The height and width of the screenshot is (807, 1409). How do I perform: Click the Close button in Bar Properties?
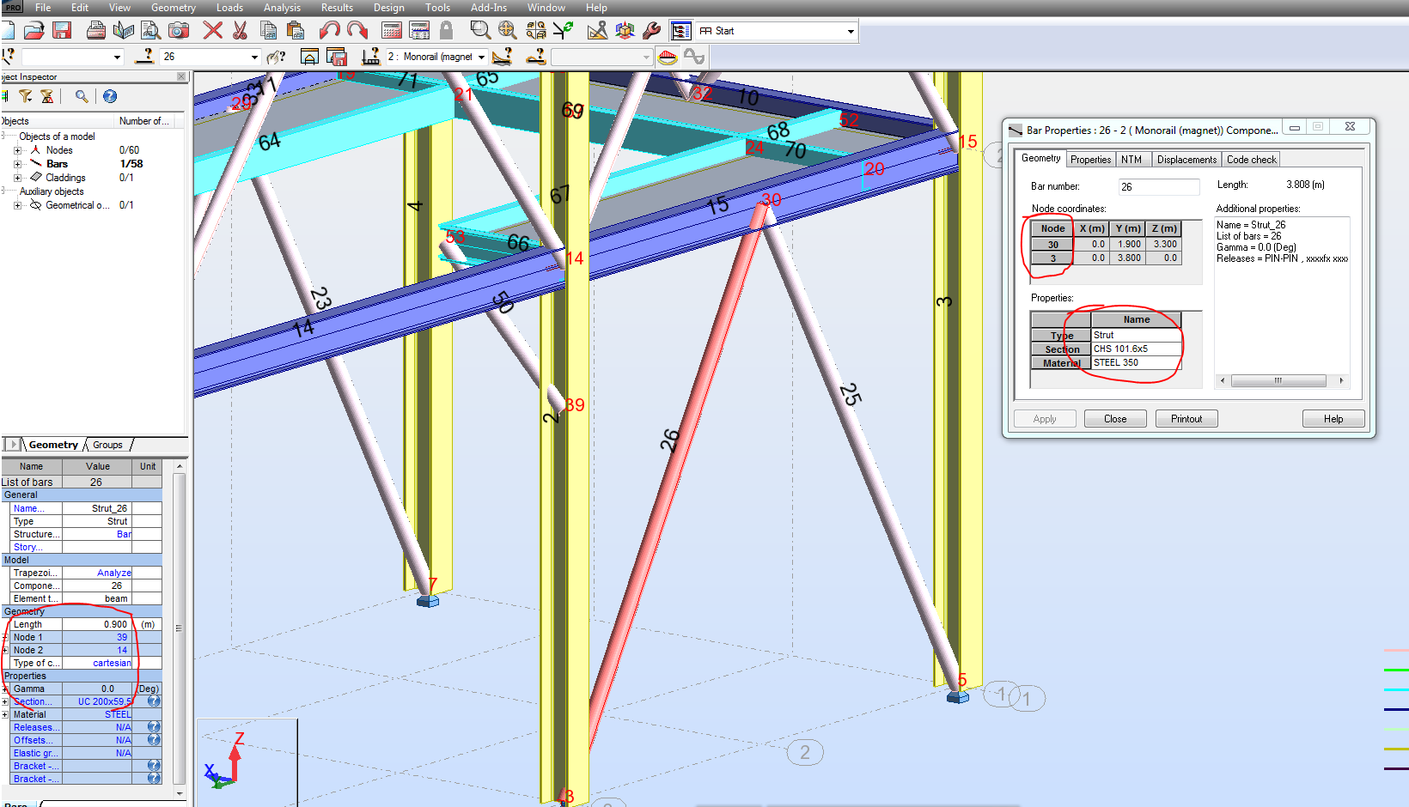coord(1115,419)
